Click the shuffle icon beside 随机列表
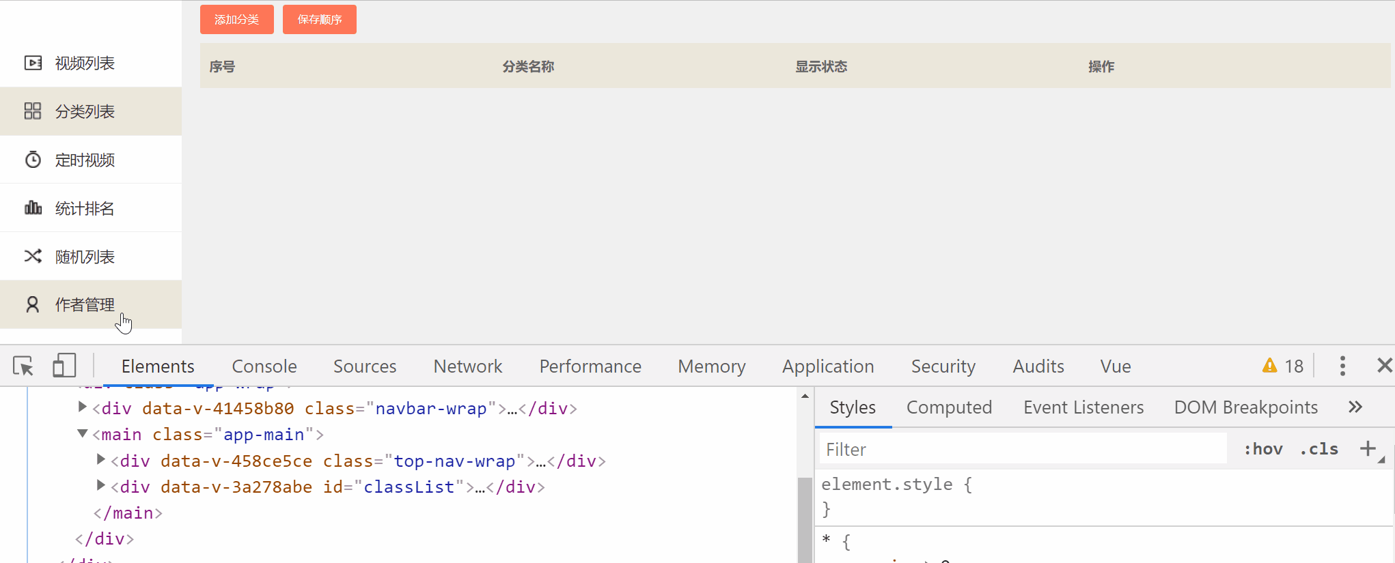 tap(33, 257)
